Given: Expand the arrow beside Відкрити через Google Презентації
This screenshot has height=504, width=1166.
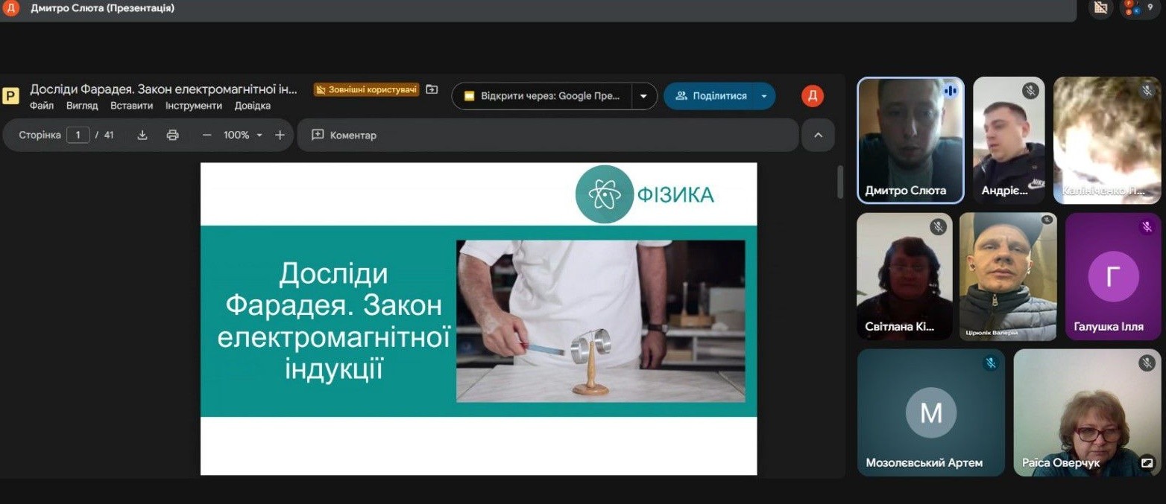Looking at the screenshot, I should 643,96.
